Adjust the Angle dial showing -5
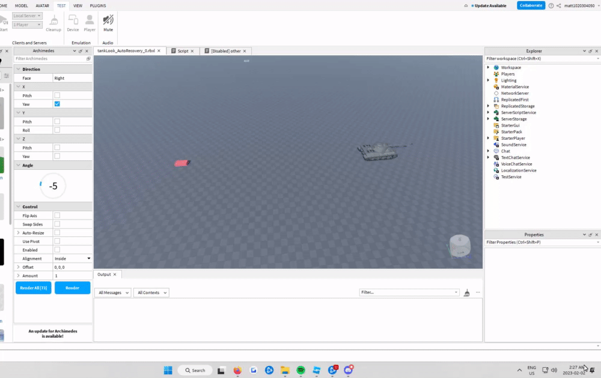This screenshot has height=378, width=601. click(53, 186)
